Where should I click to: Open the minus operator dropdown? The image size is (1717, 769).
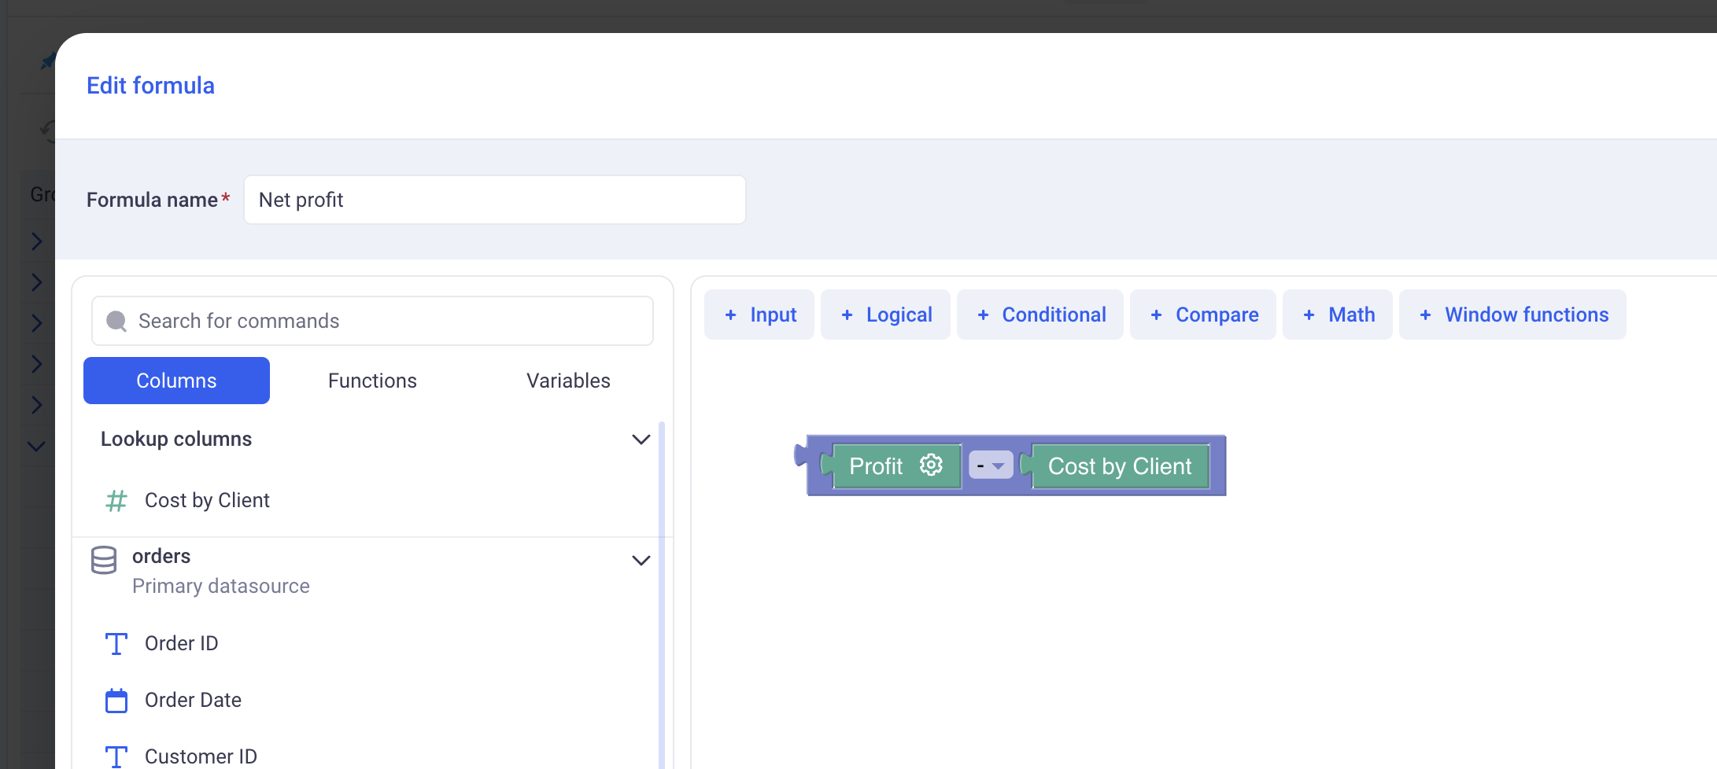pos(991,465)
